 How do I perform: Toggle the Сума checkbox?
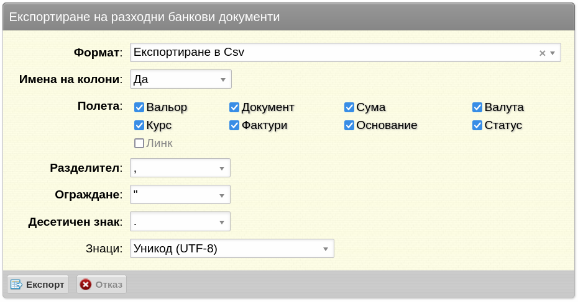click(x=349, y=107)
